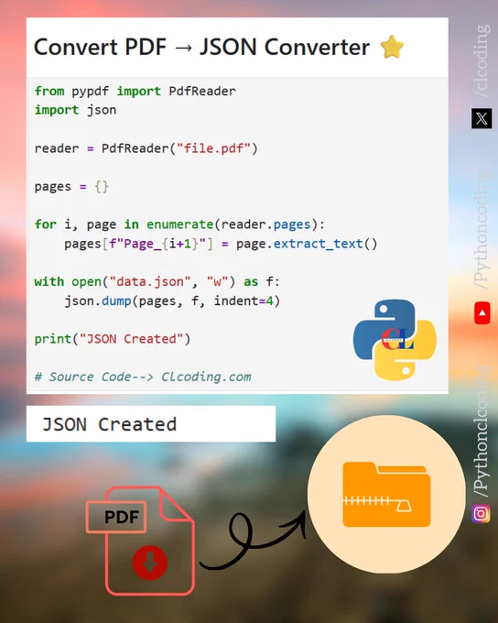The height and width of the screenshot is (623, 498).
Task: Click the X (Twitter) logo icon
Action: tap(482, 118)
